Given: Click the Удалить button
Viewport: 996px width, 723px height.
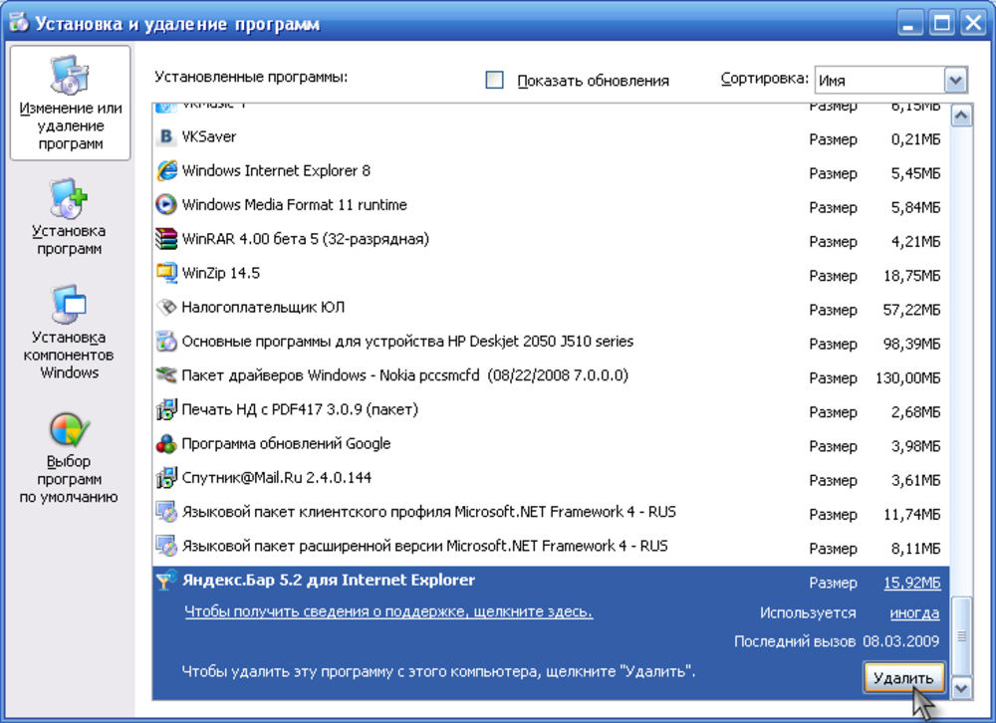Looking at the screenshot, I should coord(903,677).
